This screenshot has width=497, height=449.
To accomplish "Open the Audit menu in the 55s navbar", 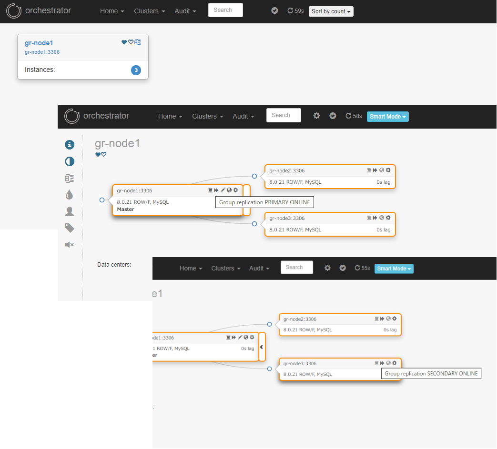I will (x=259, y=268).
